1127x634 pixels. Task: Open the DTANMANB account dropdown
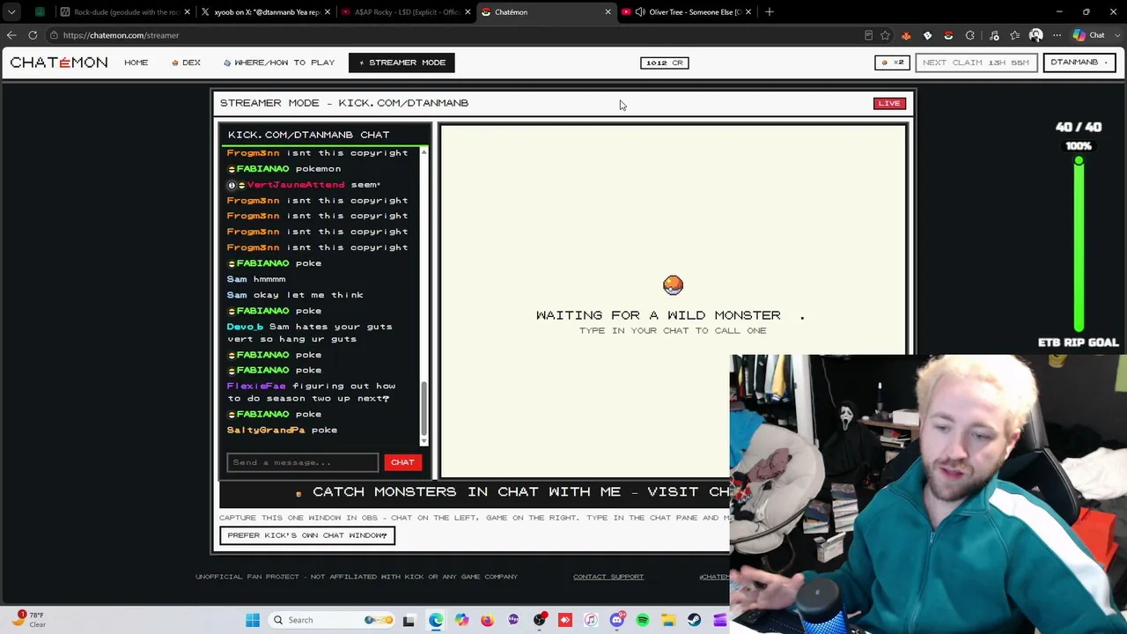pyautogui.click(x=1079, y=63)
